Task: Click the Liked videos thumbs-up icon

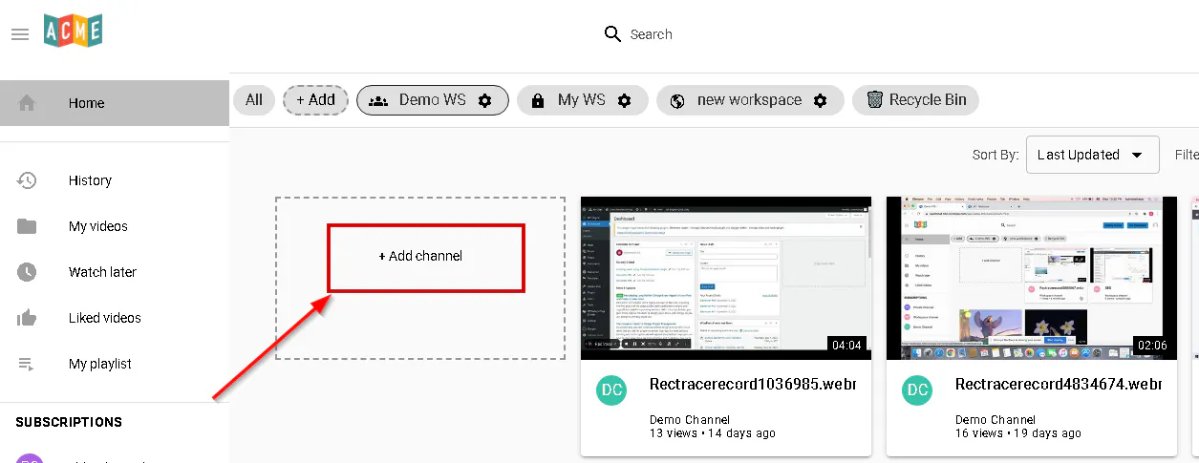Action: click(27, 318)
